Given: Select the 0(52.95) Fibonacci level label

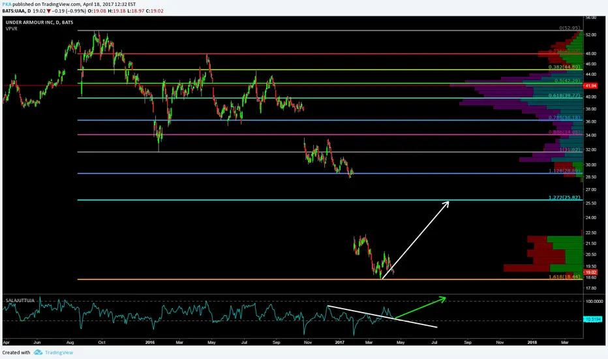Looking at the screenshot, I should coord(570,28).
